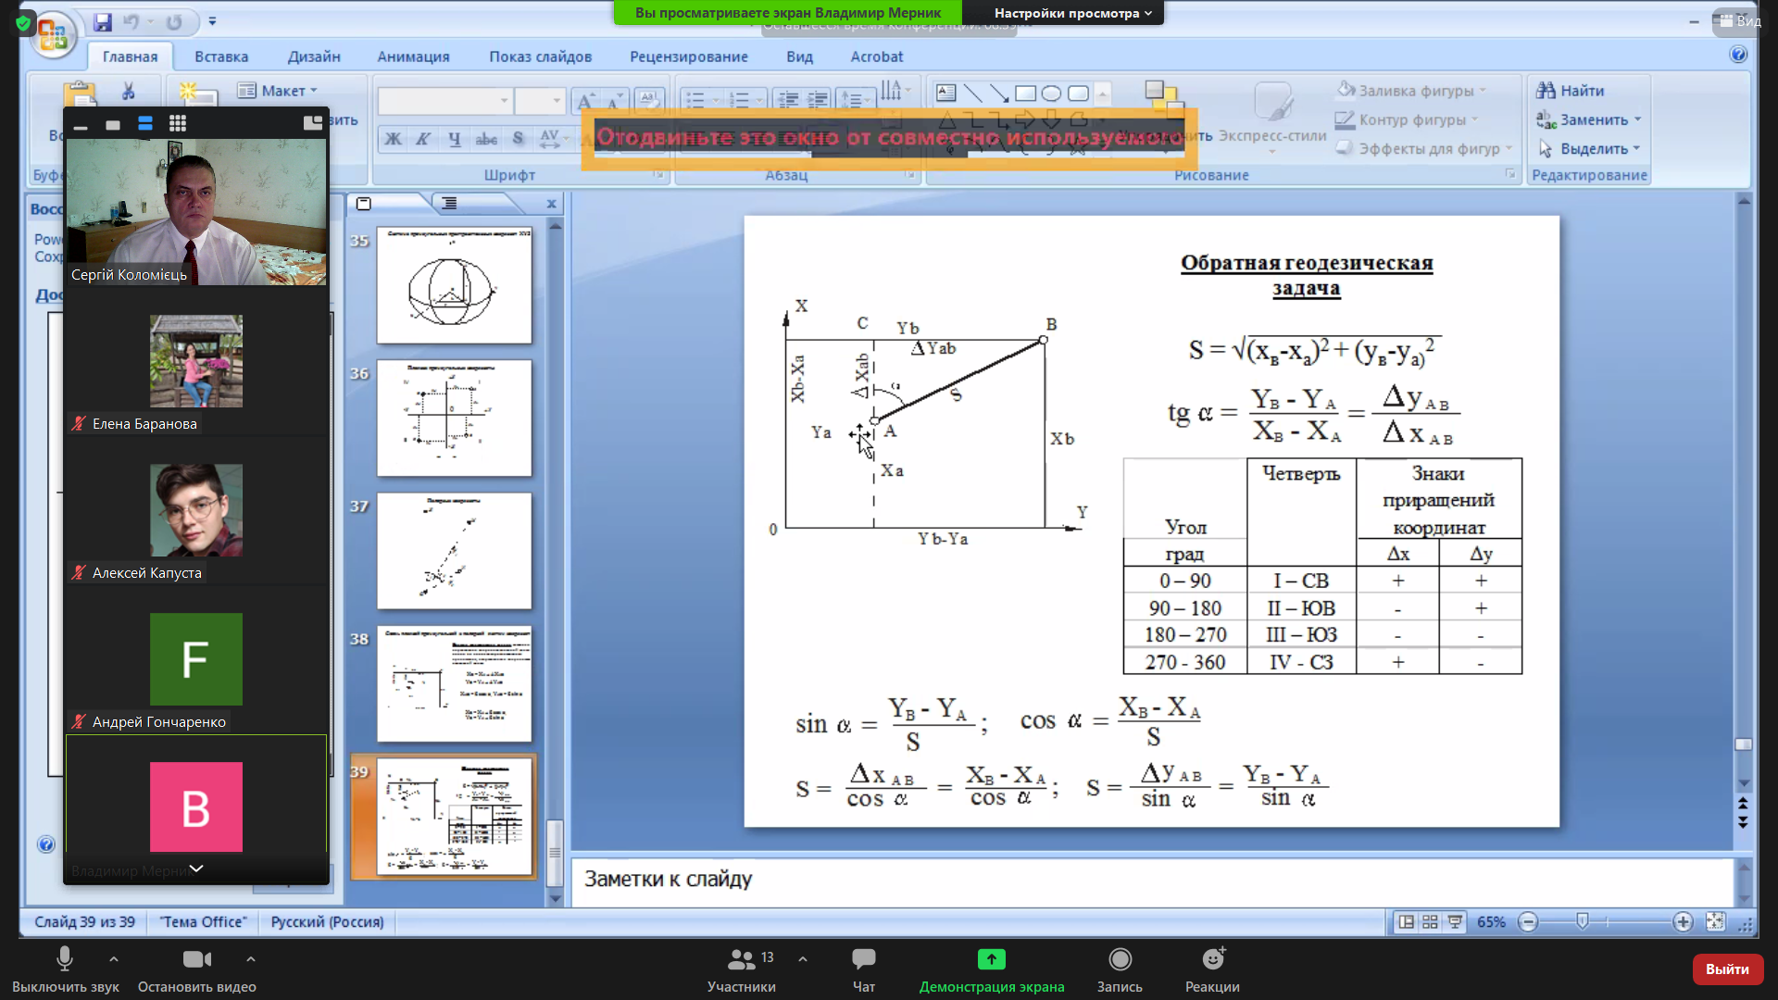
Task: Click the Zoom chat bubble icon
Action: tap(863, 959)
